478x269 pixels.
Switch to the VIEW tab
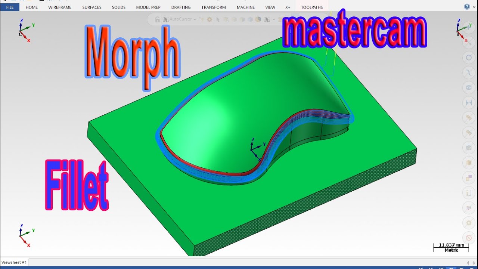click(x=270, y=7)
